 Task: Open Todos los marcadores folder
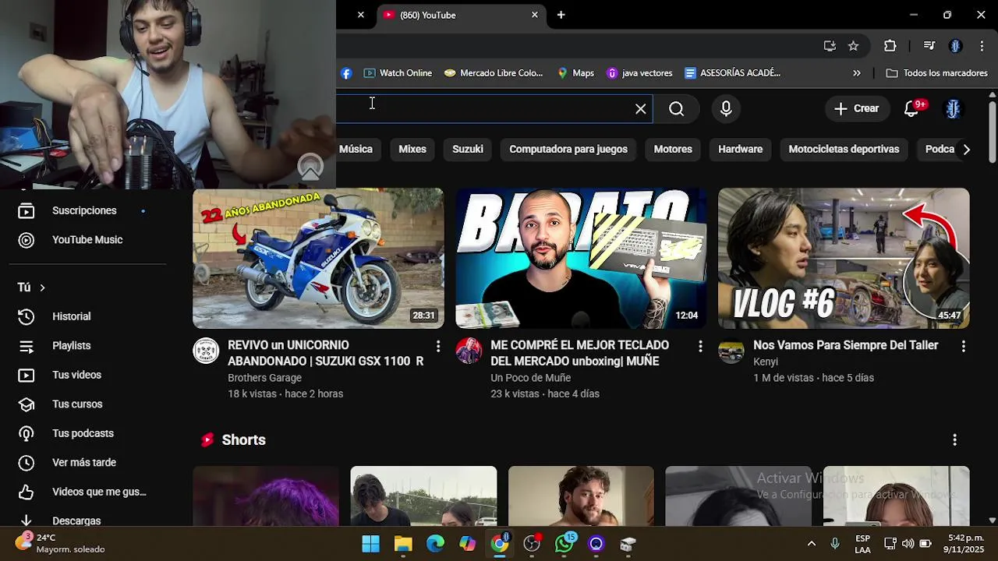[937, 73]
